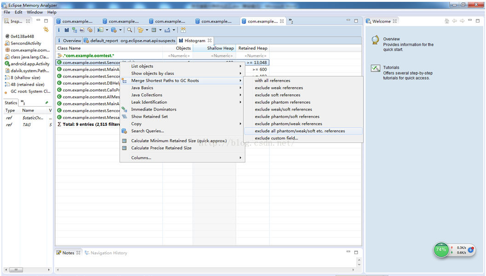Switch to the default_report tab

click(x=101, y=40)
